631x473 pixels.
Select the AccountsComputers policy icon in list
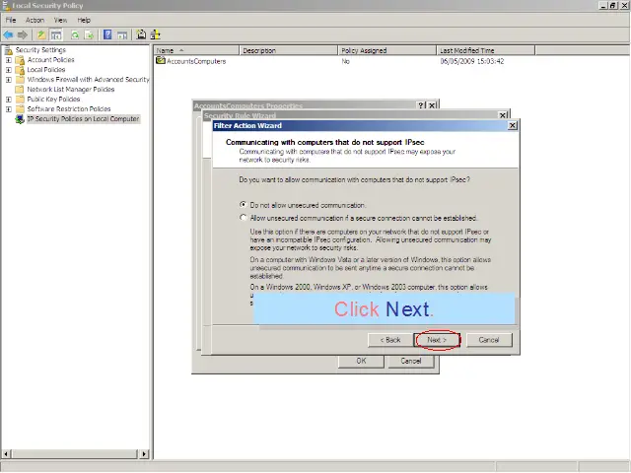[161, 61]
